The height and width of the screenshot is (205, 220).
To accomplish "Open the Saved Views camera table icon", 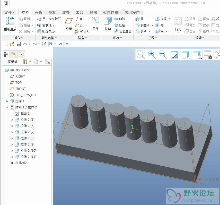I will click(208, 55).
